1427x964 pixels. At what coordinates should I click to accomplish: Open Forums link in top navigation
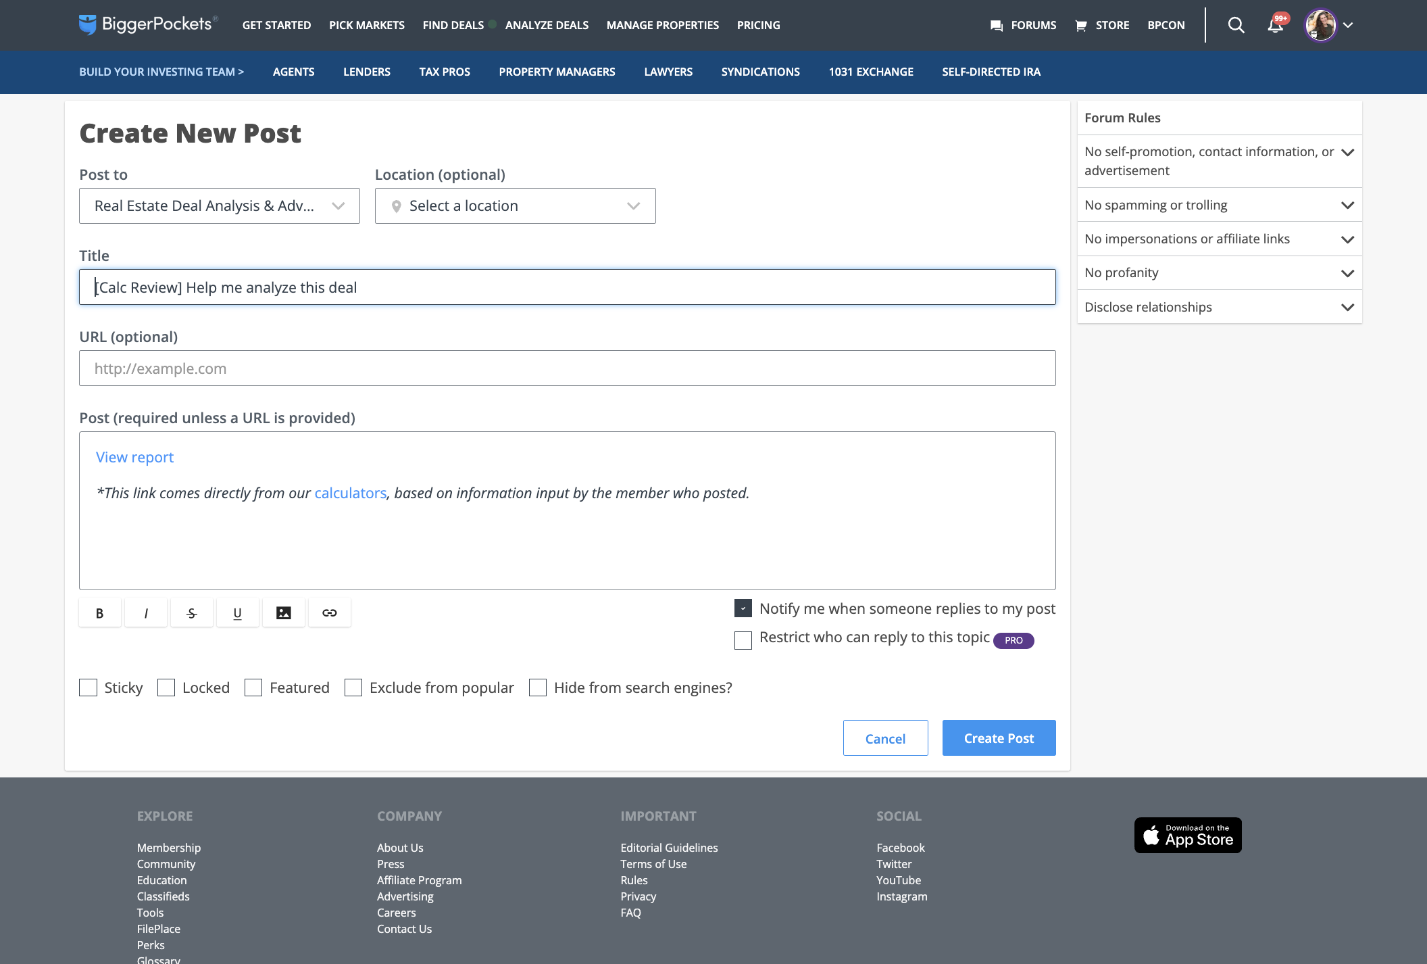[1023, 25]
